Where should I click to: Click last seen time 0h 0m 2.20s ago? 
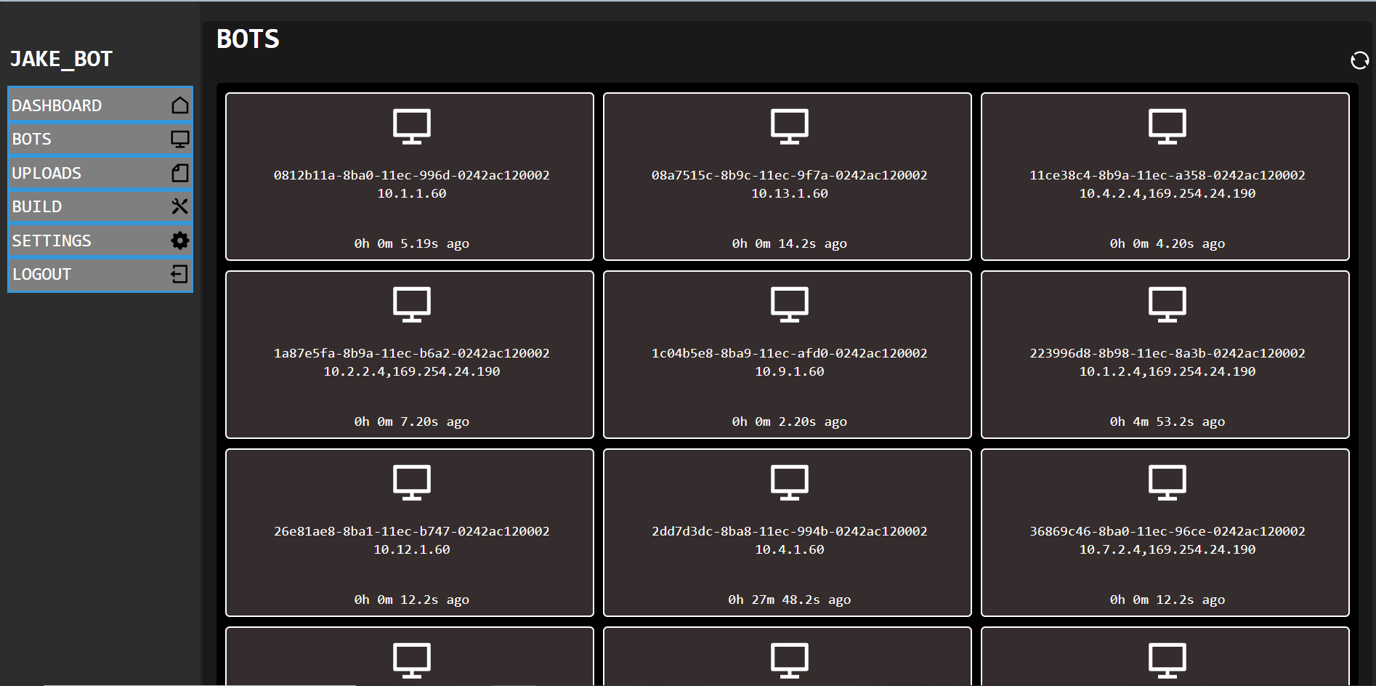point(790,421)
